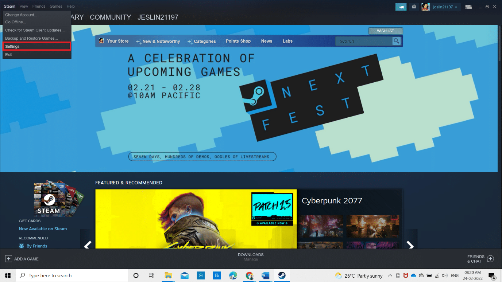The width and height of the screenshot is (502, 282).
Task: Click the Windows taskbar search box
Action: (x=72, y=275)
